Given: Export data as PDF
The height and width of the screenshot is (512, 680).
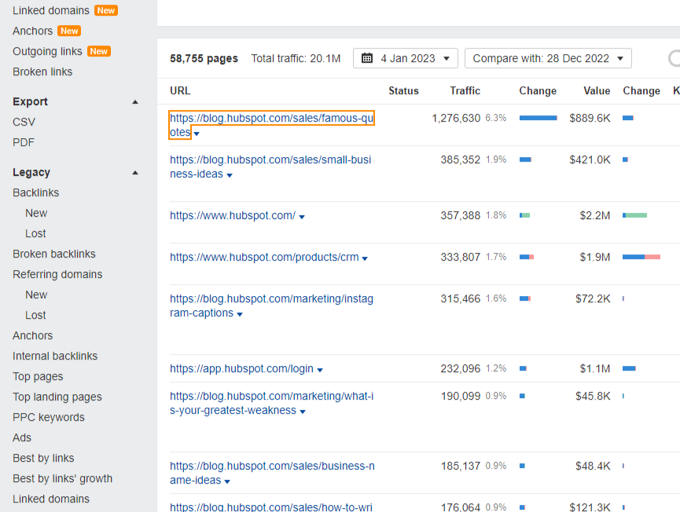Looking at the screenshot, I should (x=24, y=142).
